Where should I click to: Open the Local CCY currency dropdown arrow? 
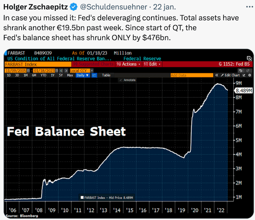[x=92, y=71]
